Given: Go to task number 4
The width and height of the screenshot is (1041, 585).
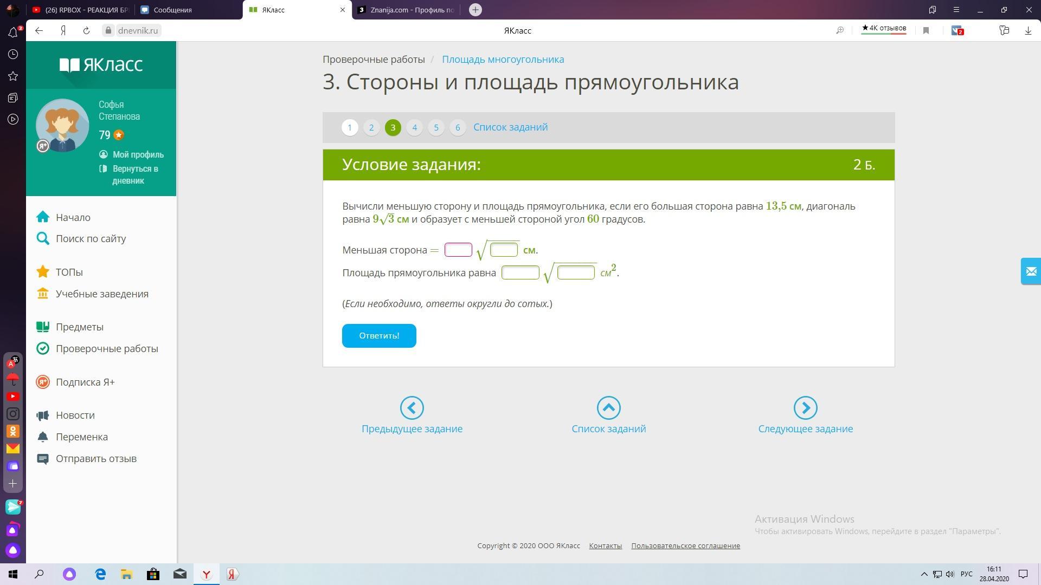Looking at the screenshot, I should pyautogui.click(x=414, y=128).
